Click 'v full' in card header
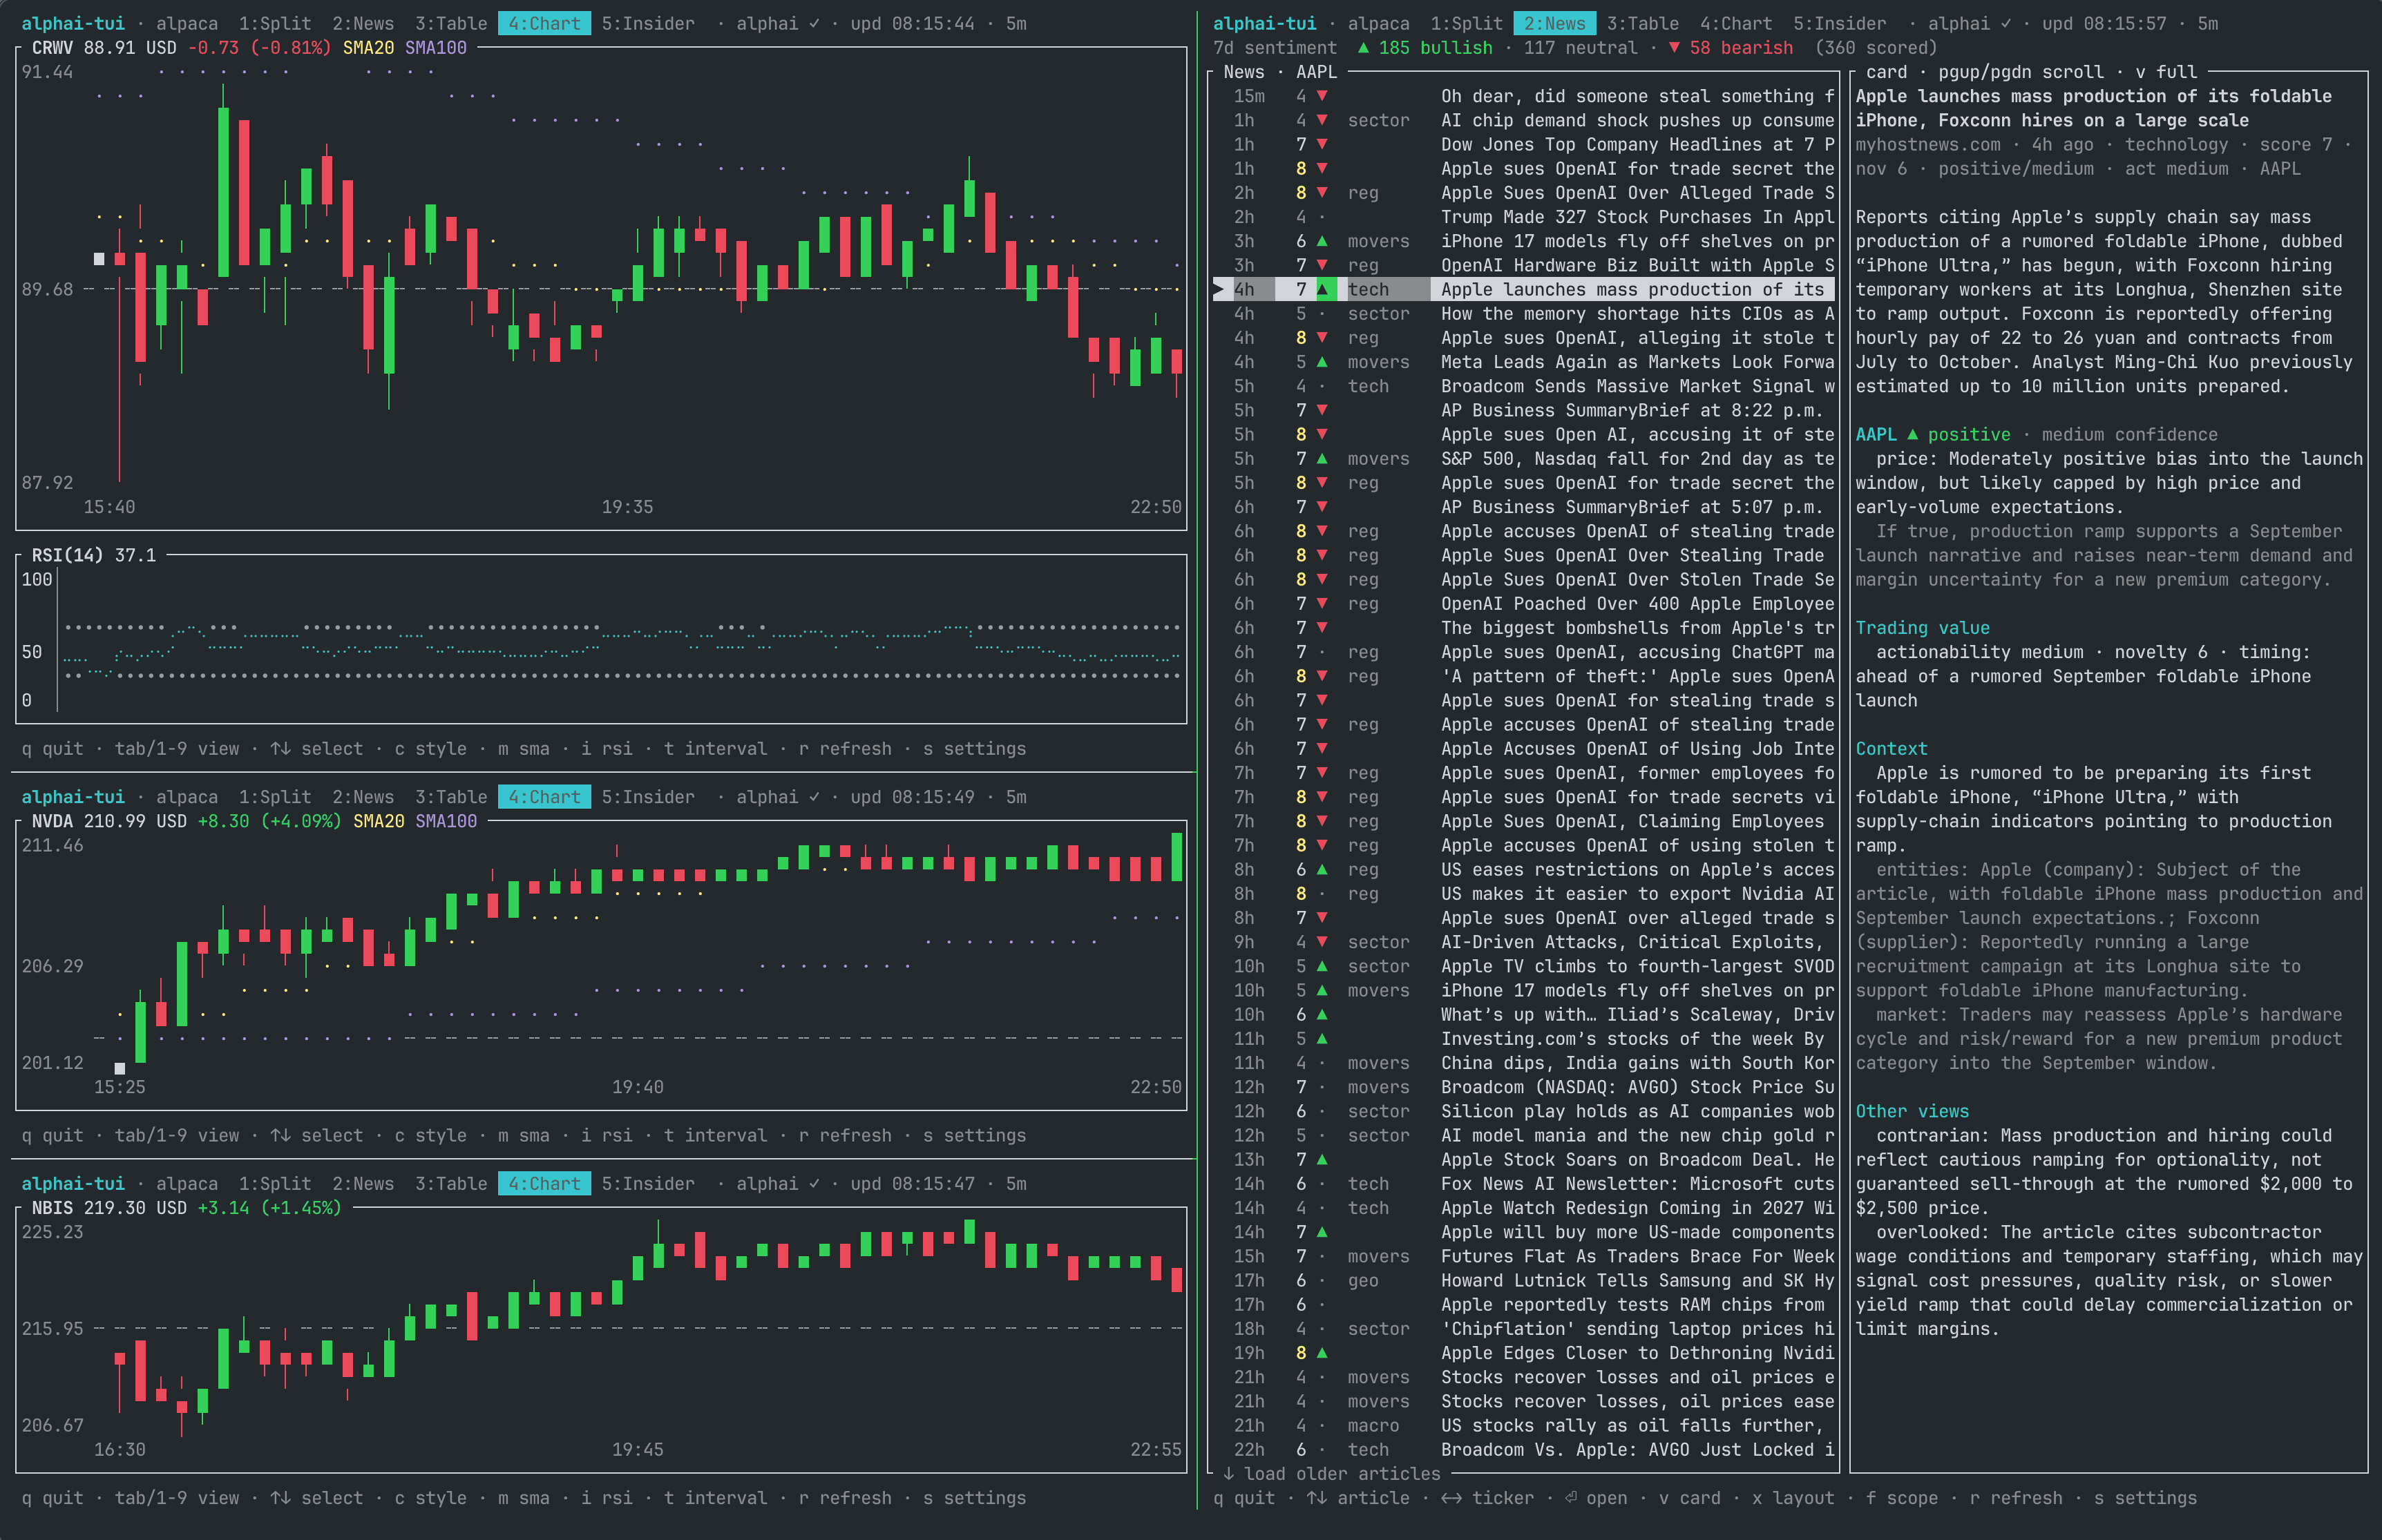 [2166, 72]
